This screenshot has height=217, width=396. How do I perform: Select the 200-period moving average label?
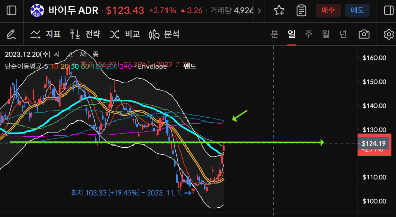click(x=111, y=67)
